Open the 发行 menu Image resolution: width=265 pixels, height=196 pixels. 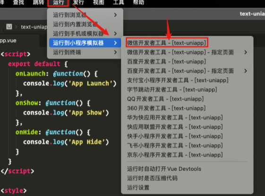78,2
